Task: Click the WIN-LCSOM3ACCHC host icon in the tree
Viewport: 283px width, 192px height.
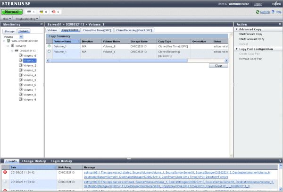Action: (8, 41)
